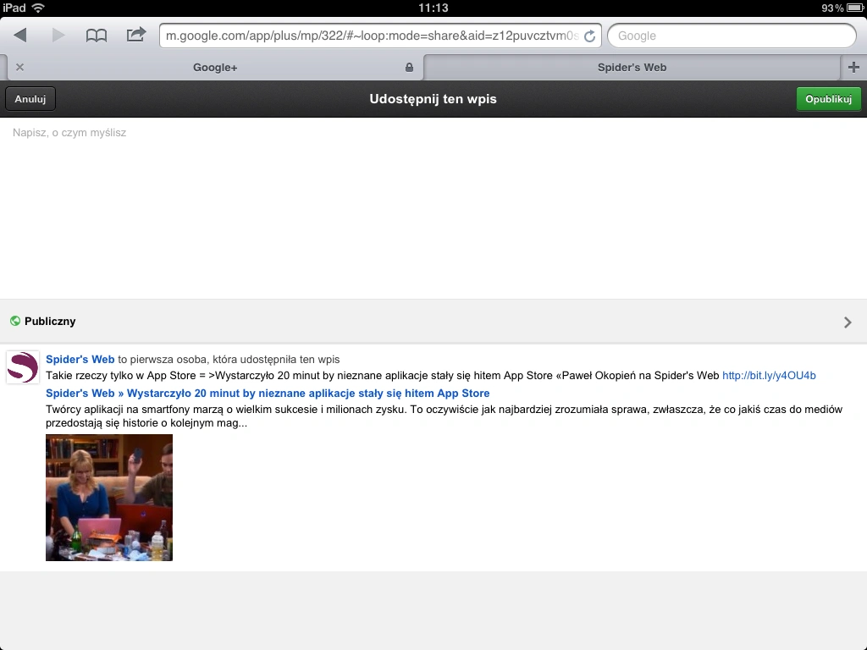
Task: Tap the 'Udostępnij ten wpis' header title
Action: coord(433,99)
